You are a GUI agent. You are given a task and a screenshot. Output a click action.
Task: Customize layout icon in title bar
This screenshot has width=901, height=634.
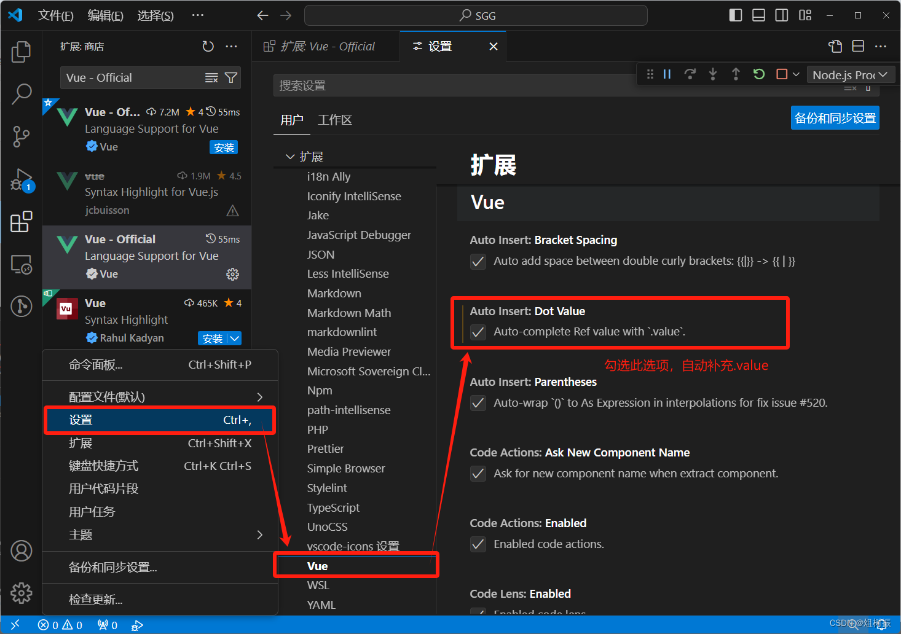coord(805,15)
